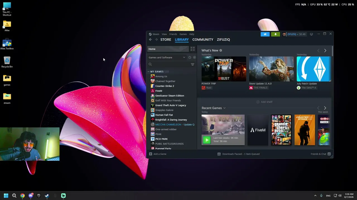Image resolution: width=357 pixels, height=200 pixels.
Task: Click the Human Fall Flat icon
Action: click(153, 115)
